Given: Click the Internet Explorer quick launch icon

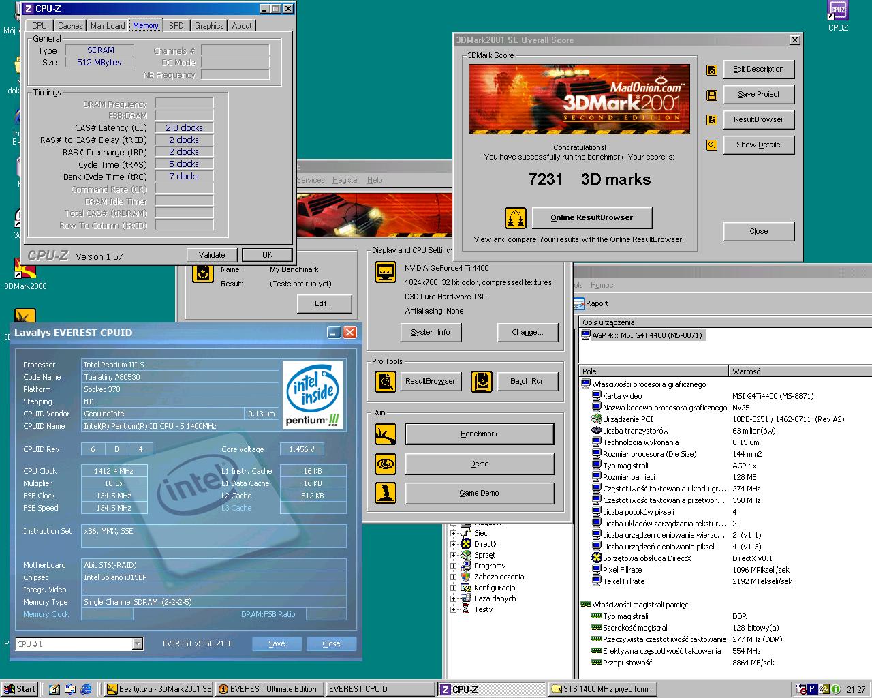Looking at the screenshot, I should 86,689.
